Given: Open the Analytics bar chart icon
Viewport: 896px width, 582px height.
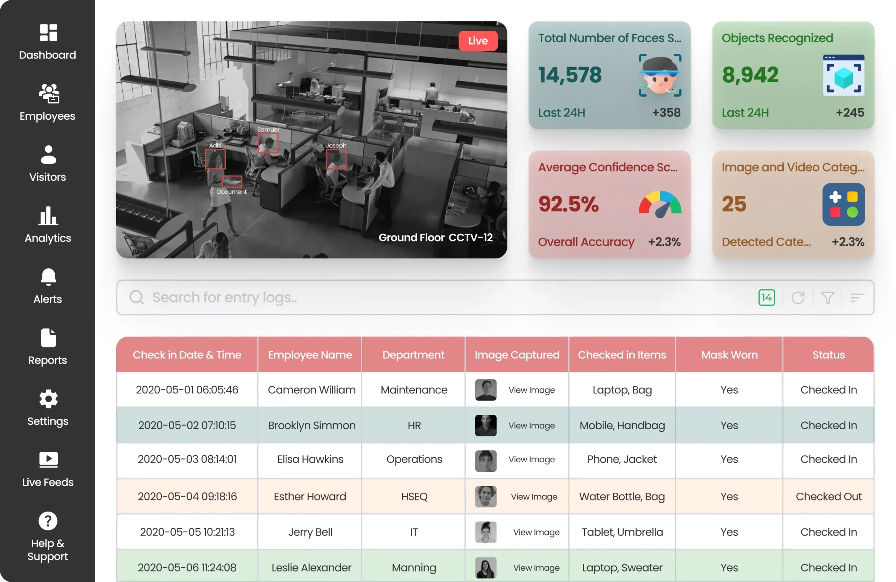Looking at the screenshot, I should (x=48, y=216).
